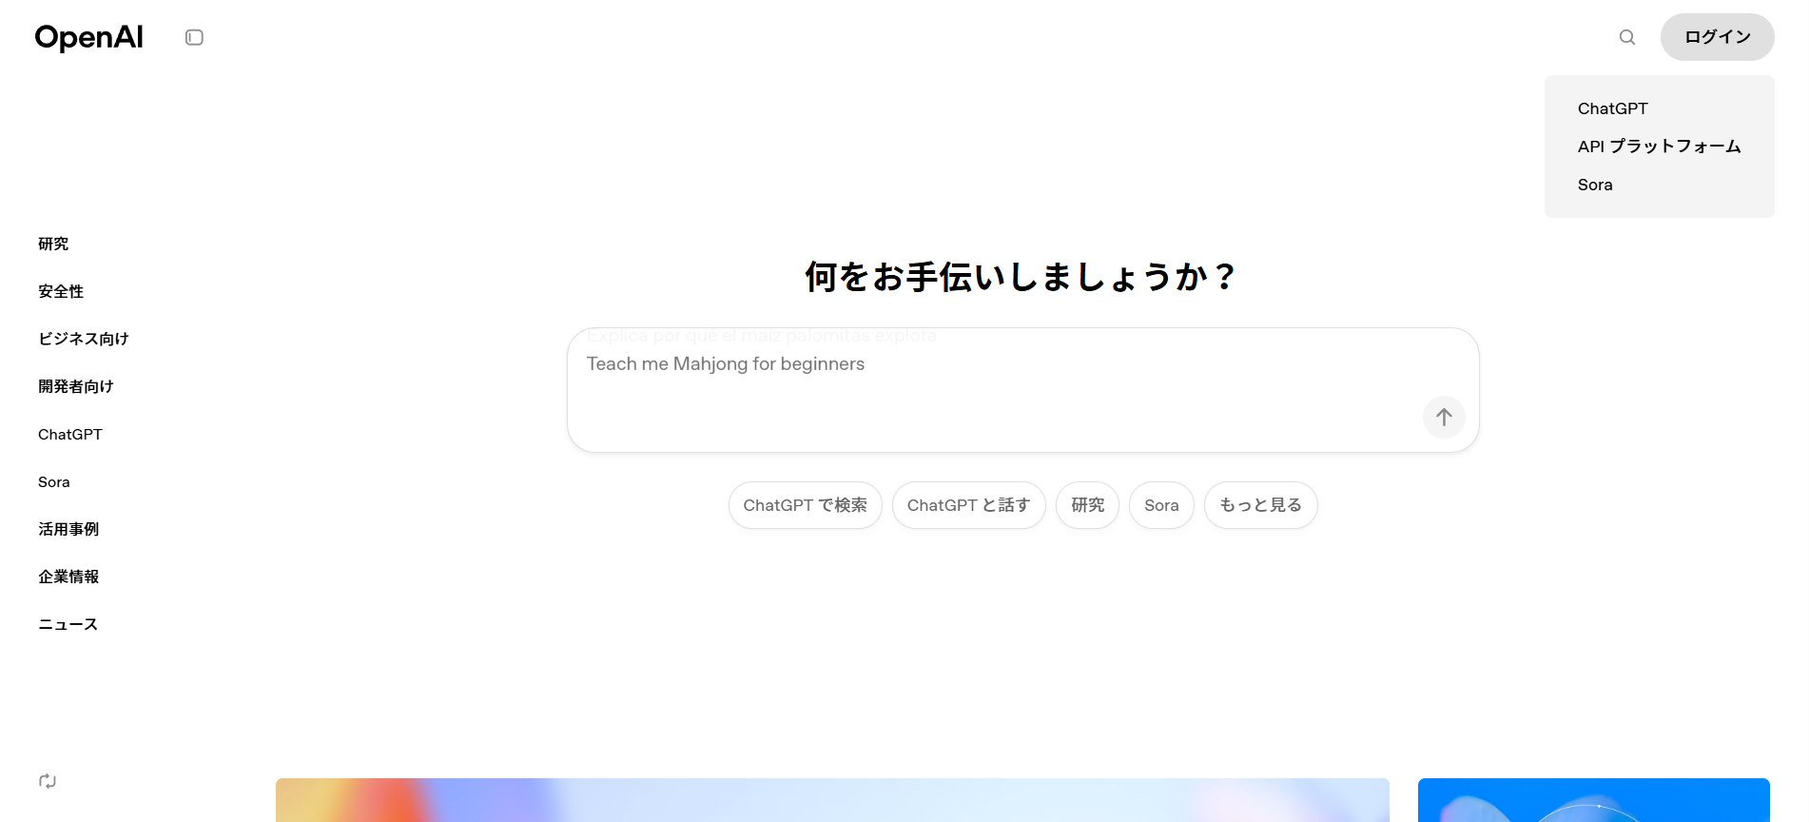Select the 研究 chip below prompt
1809x822 pixels.
pos(1087,505)
